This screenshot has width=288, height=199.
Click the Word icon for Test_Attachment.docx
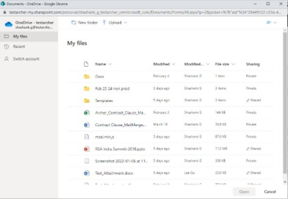pyautogui.click(x=87, y=173)
